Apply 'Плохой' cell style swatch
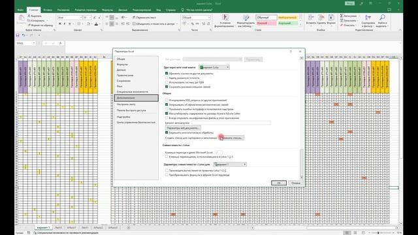This screenshot has height=235, width=418. coord(266,23)
